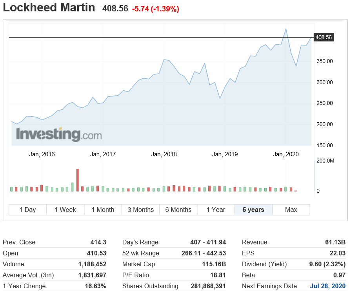Select the 1 Day timeframe tab

click(x=27, y=210)
